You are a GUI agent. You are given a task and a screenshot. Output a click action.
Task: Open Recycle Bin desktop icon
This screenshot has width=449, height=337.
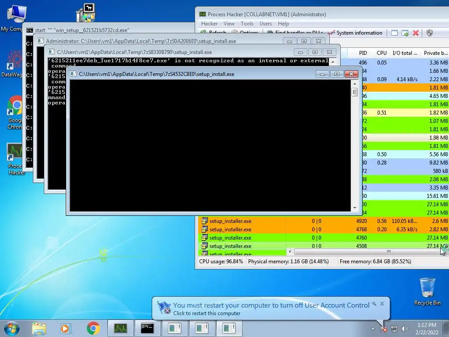[x=427, y=292]
